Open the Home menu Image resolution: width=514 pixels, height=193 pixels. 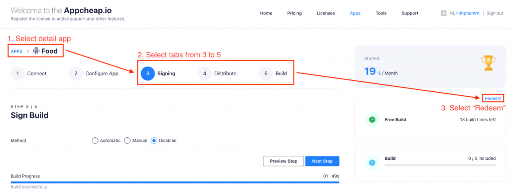coord(266,14)
